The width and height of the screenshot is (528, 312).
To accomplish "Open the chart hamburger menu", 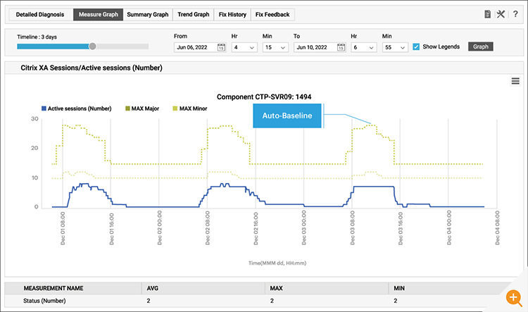I will tap(515, 81).
